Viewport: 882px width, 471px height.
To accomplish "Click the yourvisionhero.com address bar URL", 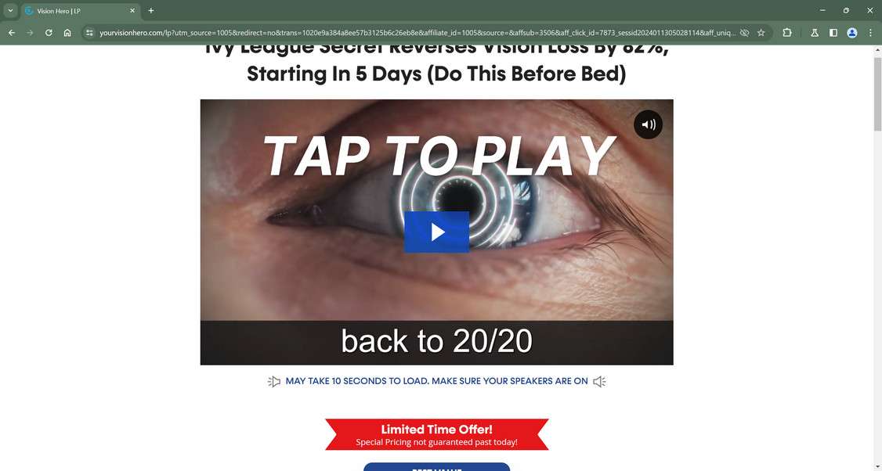I will [417, 33].
